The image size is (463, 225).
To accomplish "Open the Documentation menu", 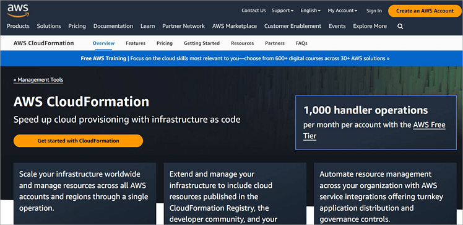I will [113, 26].
